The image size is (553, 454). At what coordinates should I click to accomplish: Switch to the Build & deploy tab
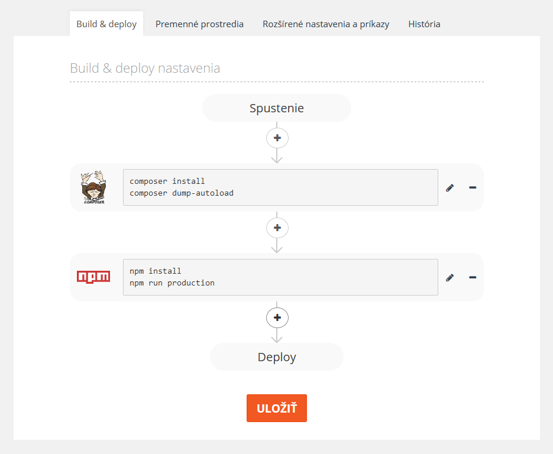tap(106, 24)
